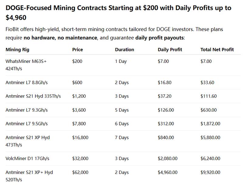
Task: Select the Antminer L7 9.5Gh/s rig name
Action: [27, 123]
